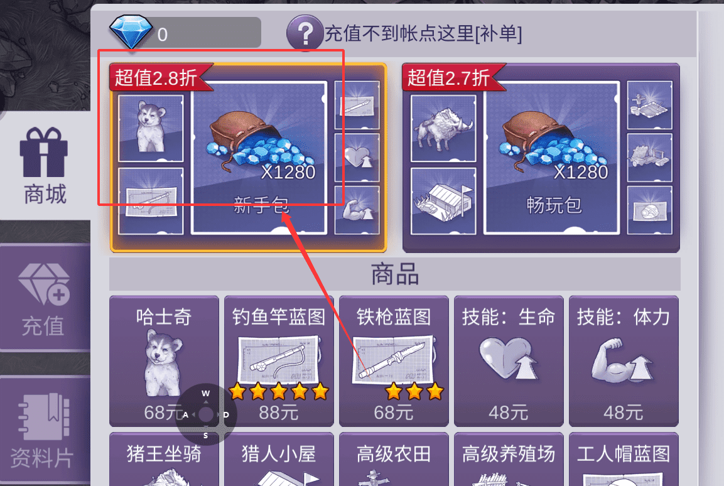Click the husky thumbnail in 新手包
Screen dimensions: 724x486
[x=151, y=128]
